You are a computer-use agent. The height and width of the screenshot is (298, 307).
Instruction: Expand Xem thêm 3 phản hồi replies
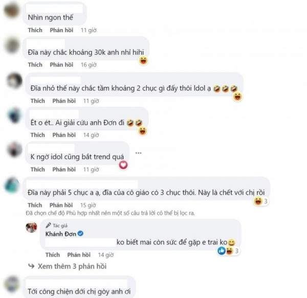(x=68, y=266)
